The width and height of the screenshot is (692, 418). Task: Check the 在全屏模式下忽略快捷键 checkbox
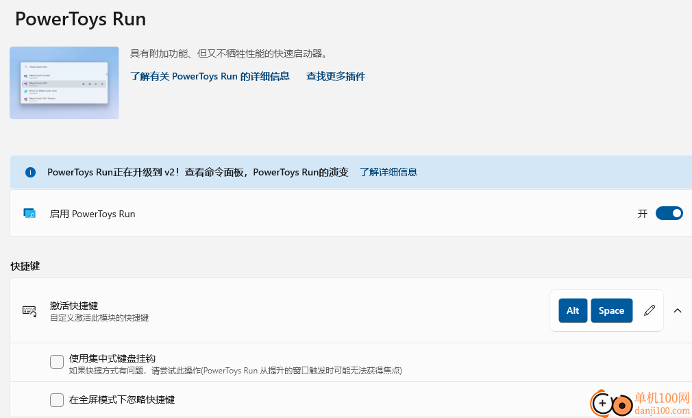point(57,400)
